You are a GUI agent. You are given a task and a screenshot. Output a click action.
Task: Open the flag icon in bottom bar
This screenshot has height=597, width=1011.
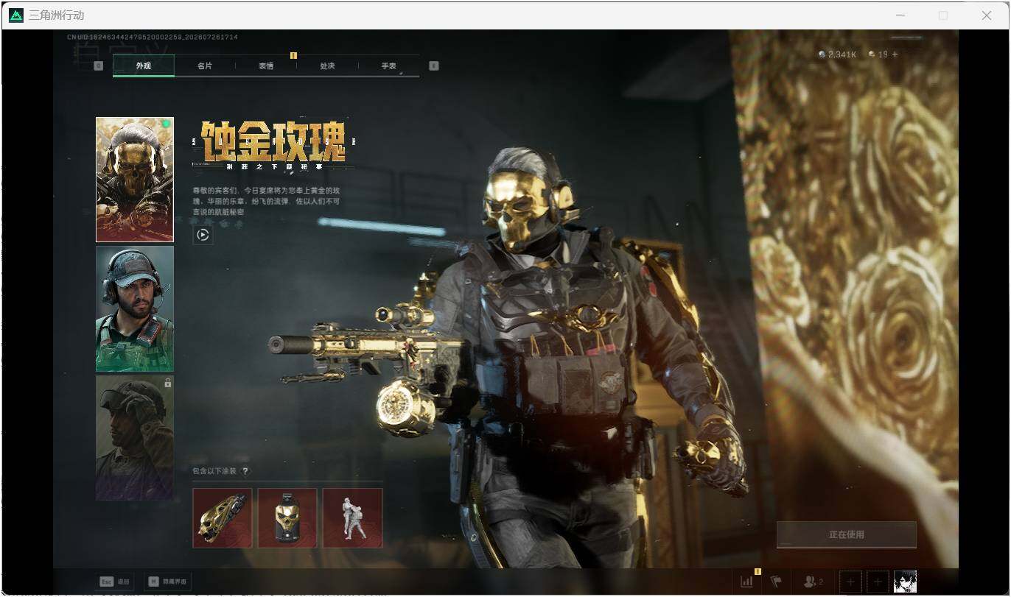point(775,582)
